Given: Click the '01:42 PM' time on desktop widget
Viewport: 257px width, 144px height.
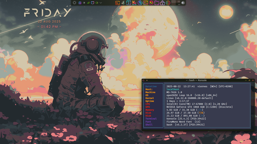Looking at the screenshot, I should [49, 27].
